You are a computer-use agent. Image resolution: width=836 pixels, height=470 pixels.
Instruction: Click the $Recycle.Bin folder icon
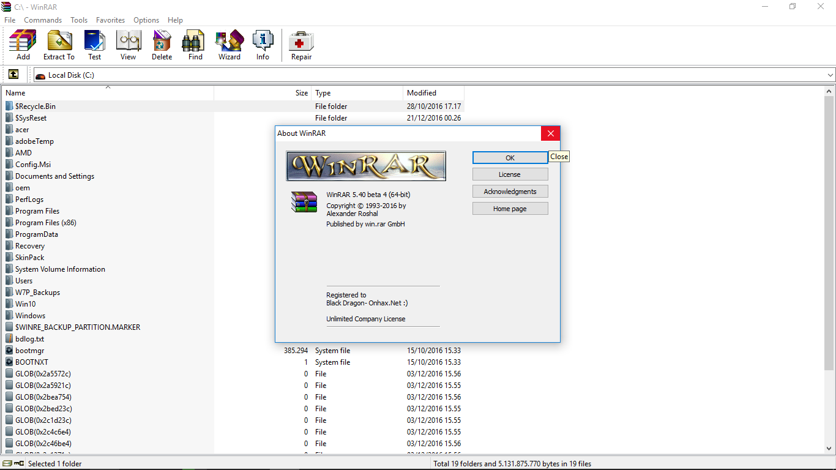[9, 106]
